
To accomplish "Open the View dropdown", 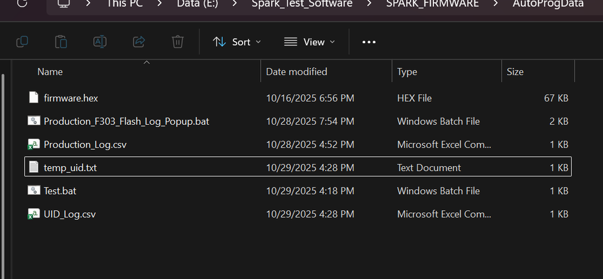I will pyautogui.click(x=309, y=42).
